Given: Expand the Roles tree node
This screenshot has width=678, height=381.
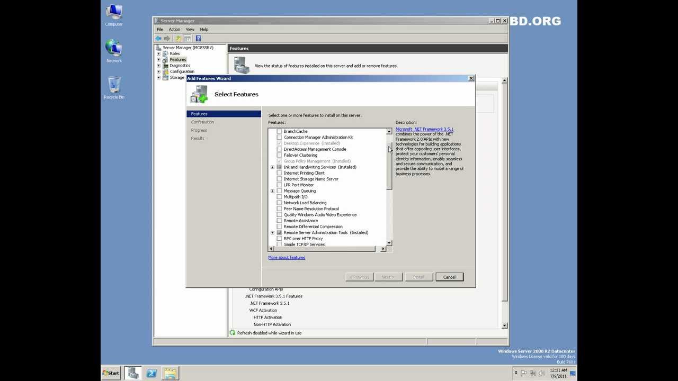Looking at the screenshot, I should (158, 53).
